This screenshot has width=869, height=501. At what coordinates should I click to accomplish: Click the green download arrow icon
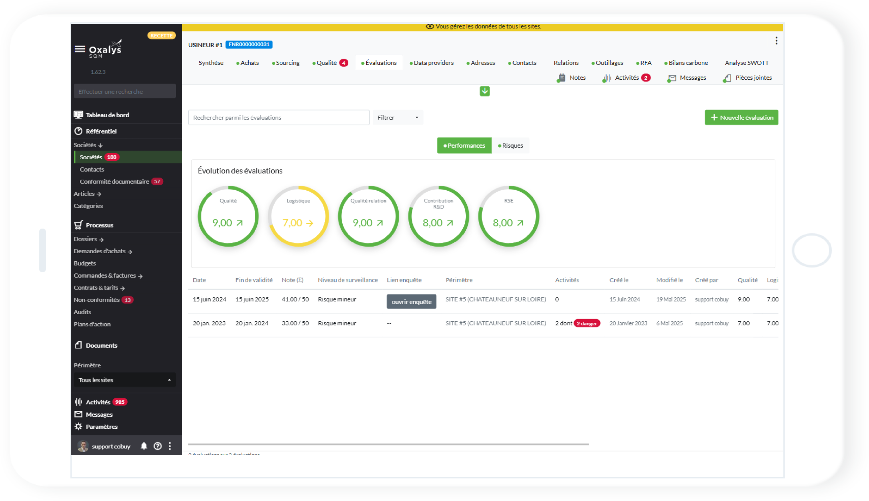point(484,91)
